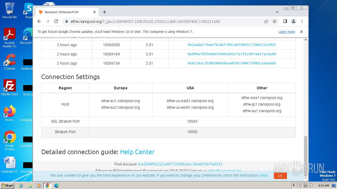337x189 pixels.
Task: Launch Microsoft Edge from taskbar
Action: pos(57,186)
